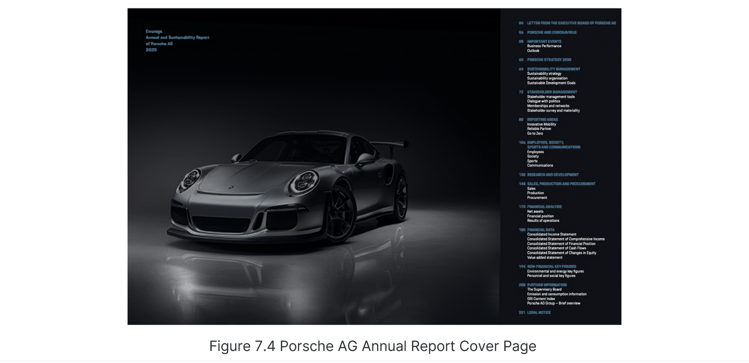Screen dimensions: 749x363
Task: Select the 'Further Information' heading
Action: pos(547,285)
